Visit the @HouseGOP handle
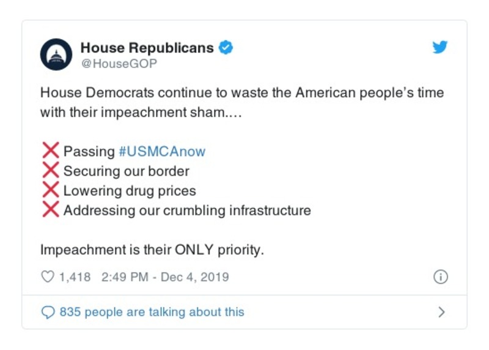 119,64
